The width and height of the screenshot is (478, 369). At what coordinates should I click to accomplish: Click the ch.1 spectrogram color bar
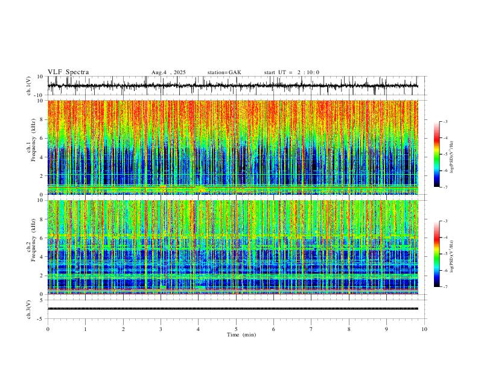[x=437, y=154]
